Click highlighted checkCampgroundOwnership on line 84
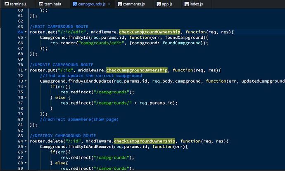Screen dimensions: 285x171 (145, 141)
